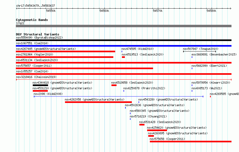The image size is (239, 152).
Task: Click the nsv5554090 (ByrskaBishop2022) label
Action: point(39,38)
